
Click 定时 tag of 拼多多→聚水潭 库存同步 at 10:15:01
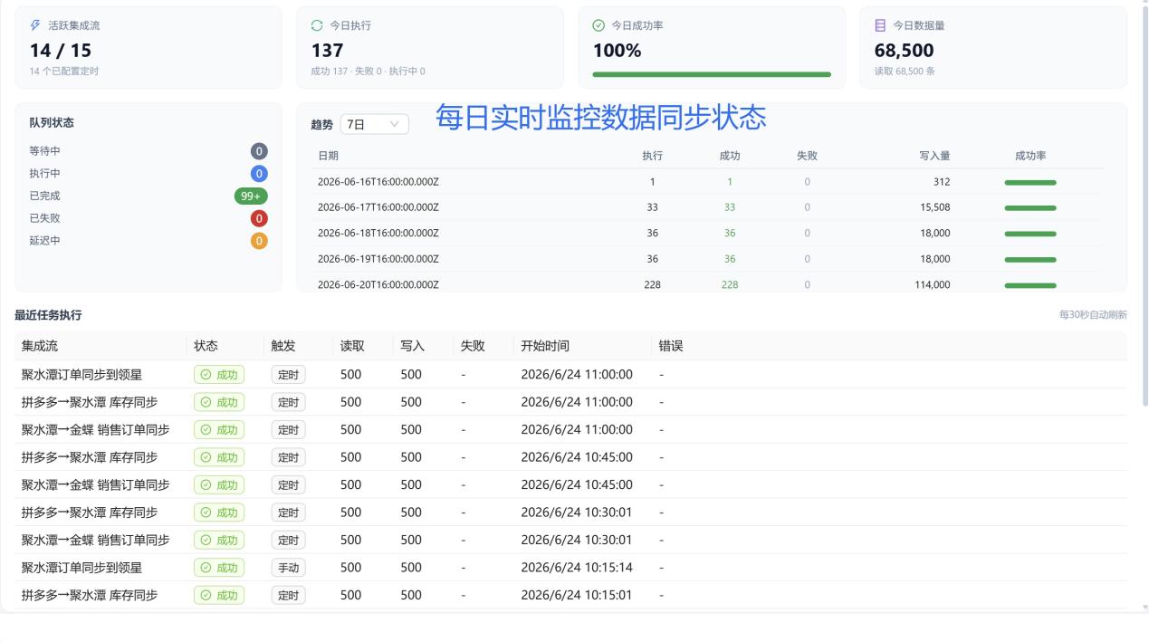point(288,596)
